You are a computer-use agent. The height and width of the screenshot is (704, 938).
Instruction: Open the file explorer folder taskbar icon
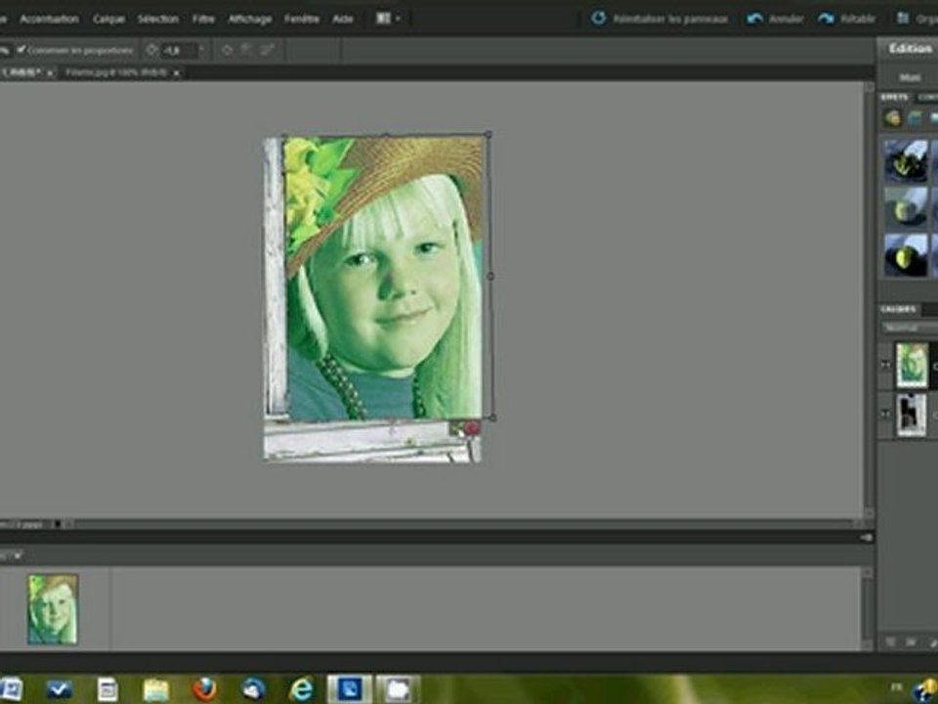(x=155, y=689)
